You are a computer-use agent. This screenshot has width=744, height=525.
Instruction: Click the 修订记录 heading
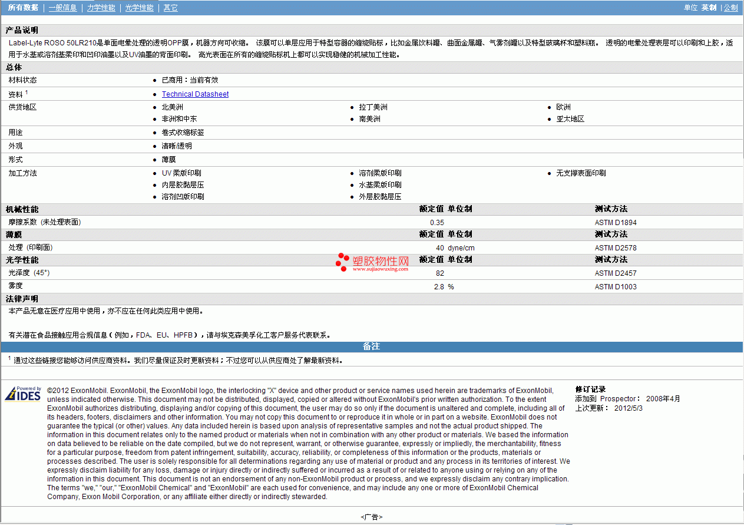591,389
